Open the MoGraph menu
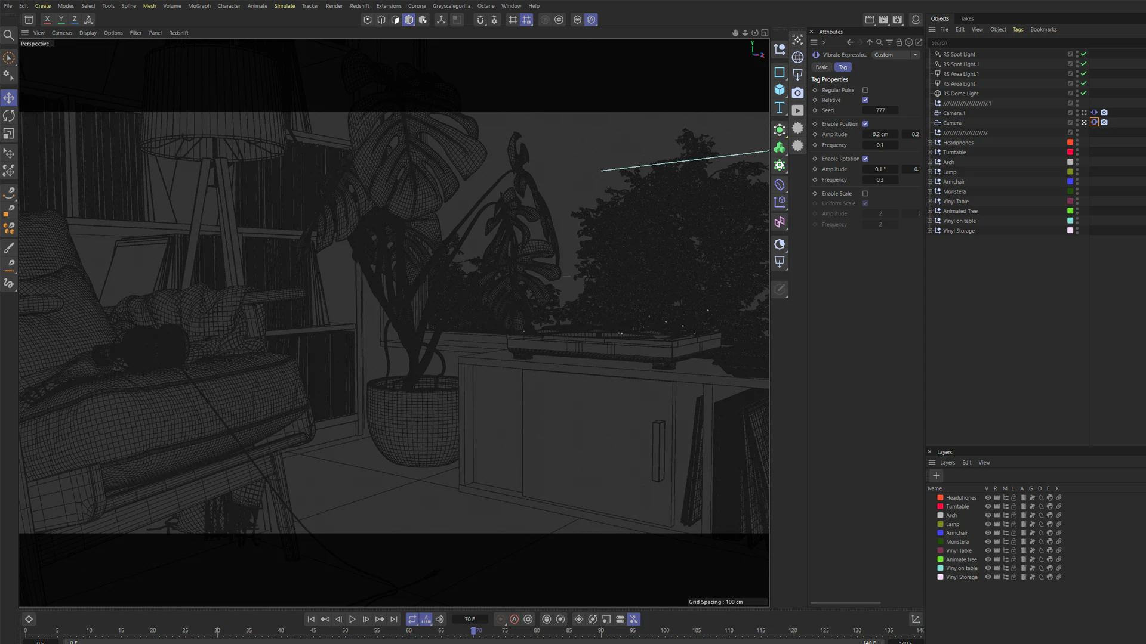Image resolution: width=1146 pixels, height=644 pixels. pos(199,6)
